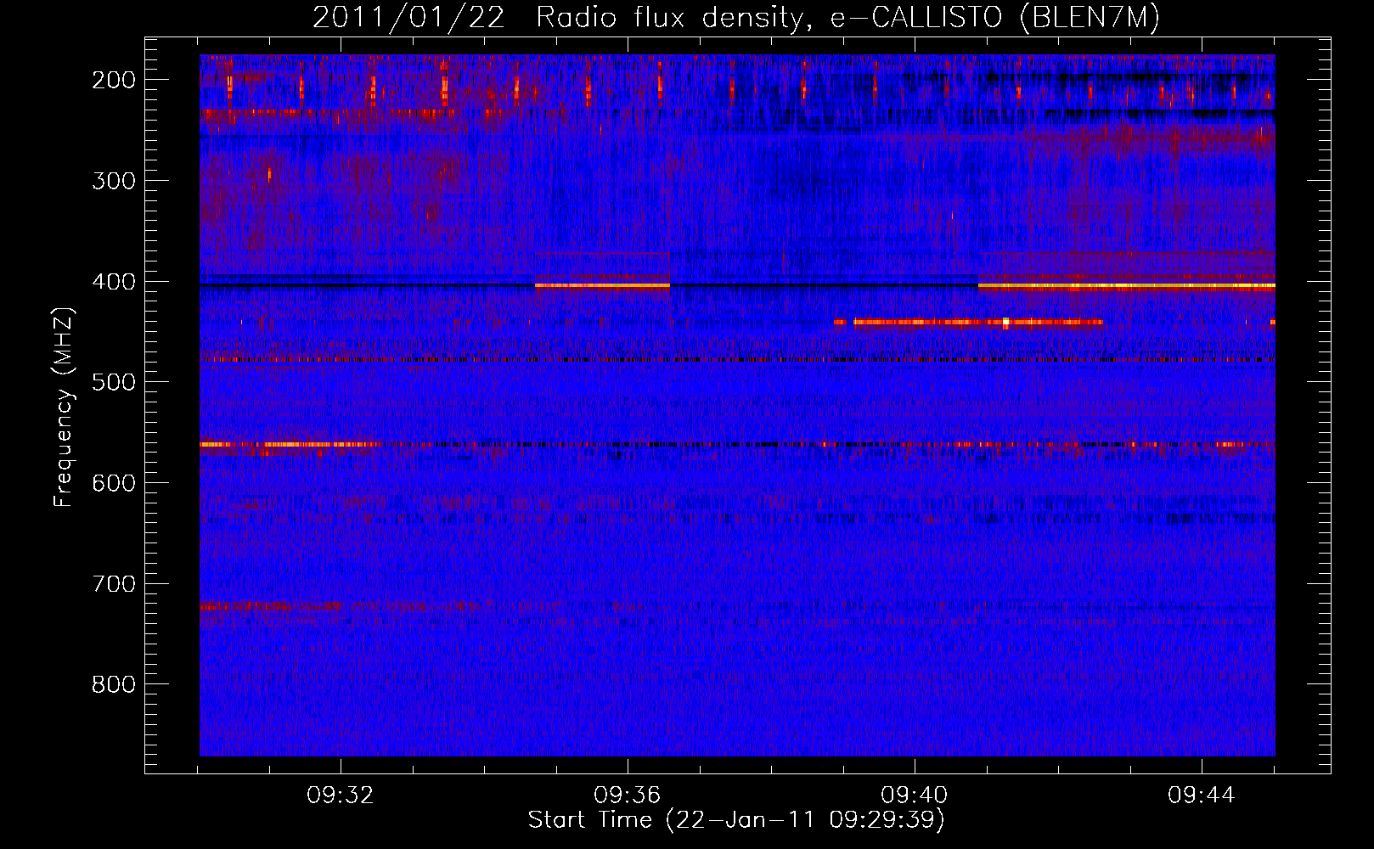Click the 'Frequency (MHZ)' axis label
Viewport: 1374px width, 849px height.
(64, 408)
